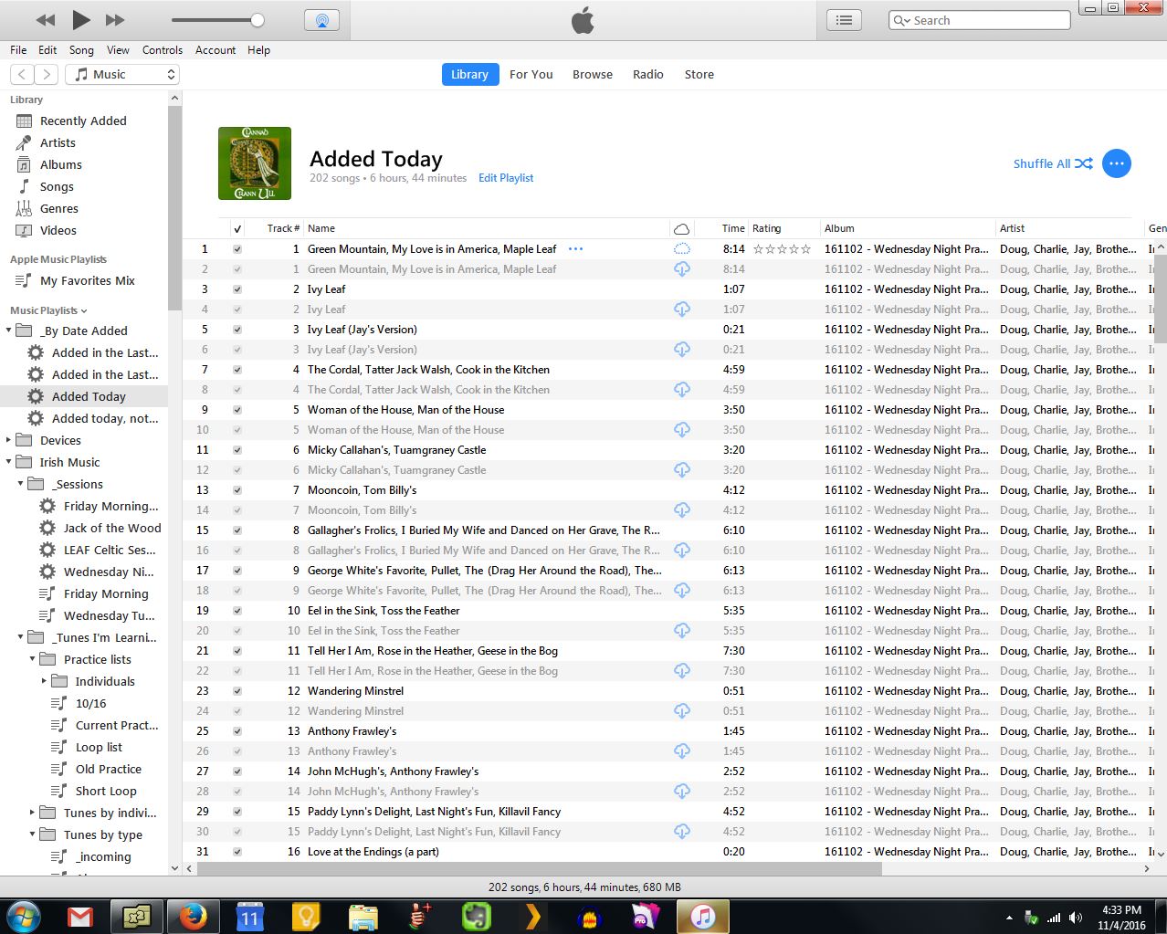Click the Shuffle All icon
This screenshot has width=1167, height=934.
coord(1083,163)
